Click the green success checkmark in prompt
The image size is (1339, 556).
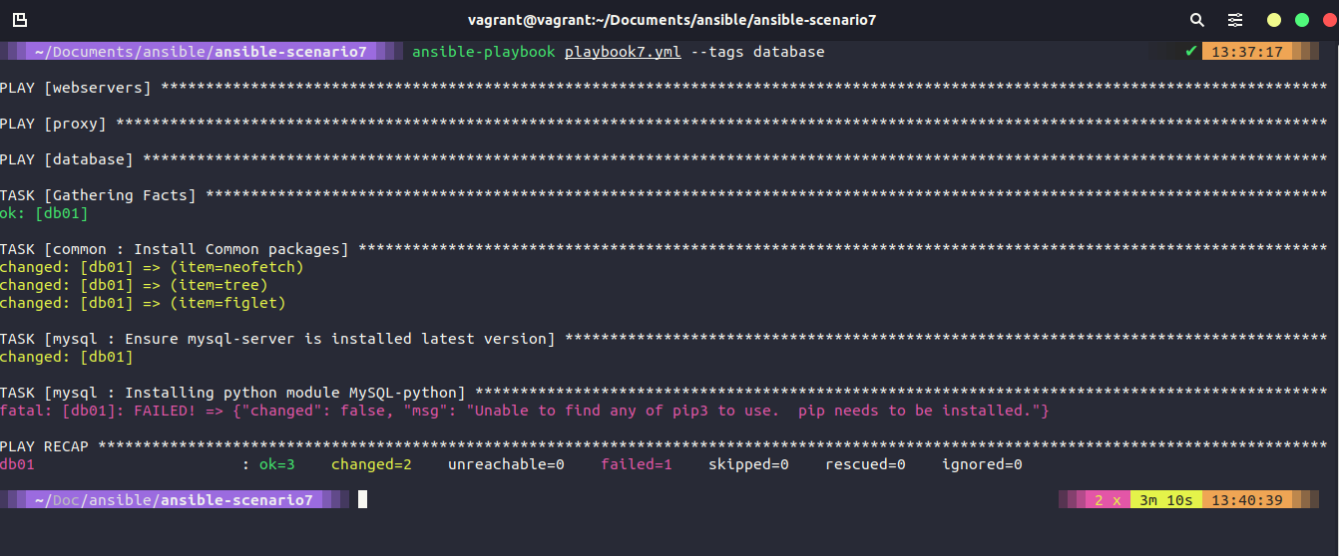(1190, 52)
